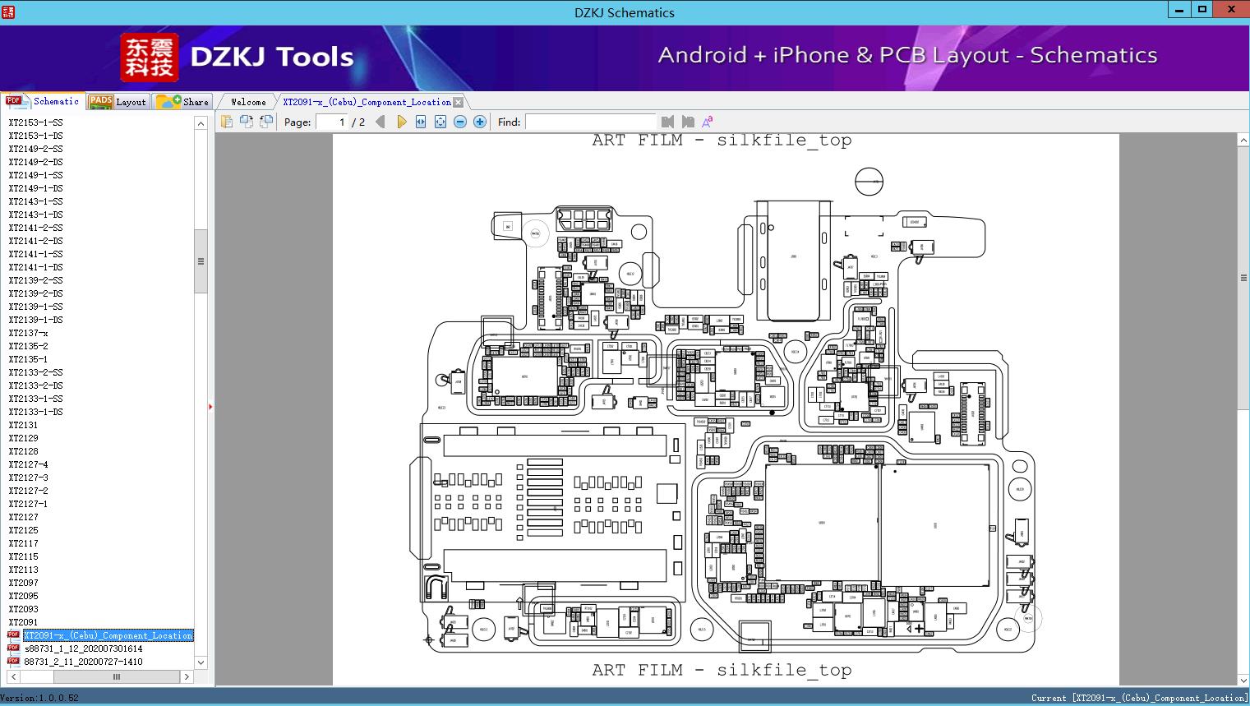Go to the previous page
Screen dimensions: 1250x706
(x=381, y=122)
